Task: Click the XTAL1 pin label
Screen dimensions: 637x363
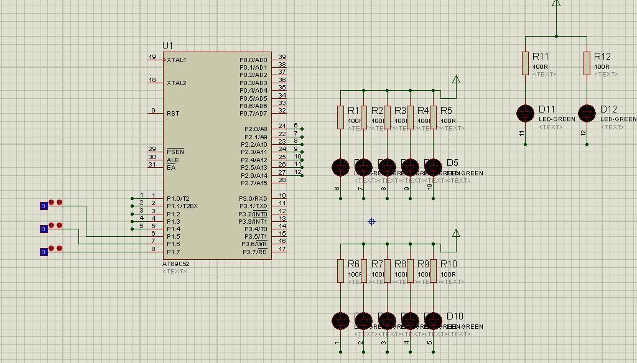Action: (176, 60)
